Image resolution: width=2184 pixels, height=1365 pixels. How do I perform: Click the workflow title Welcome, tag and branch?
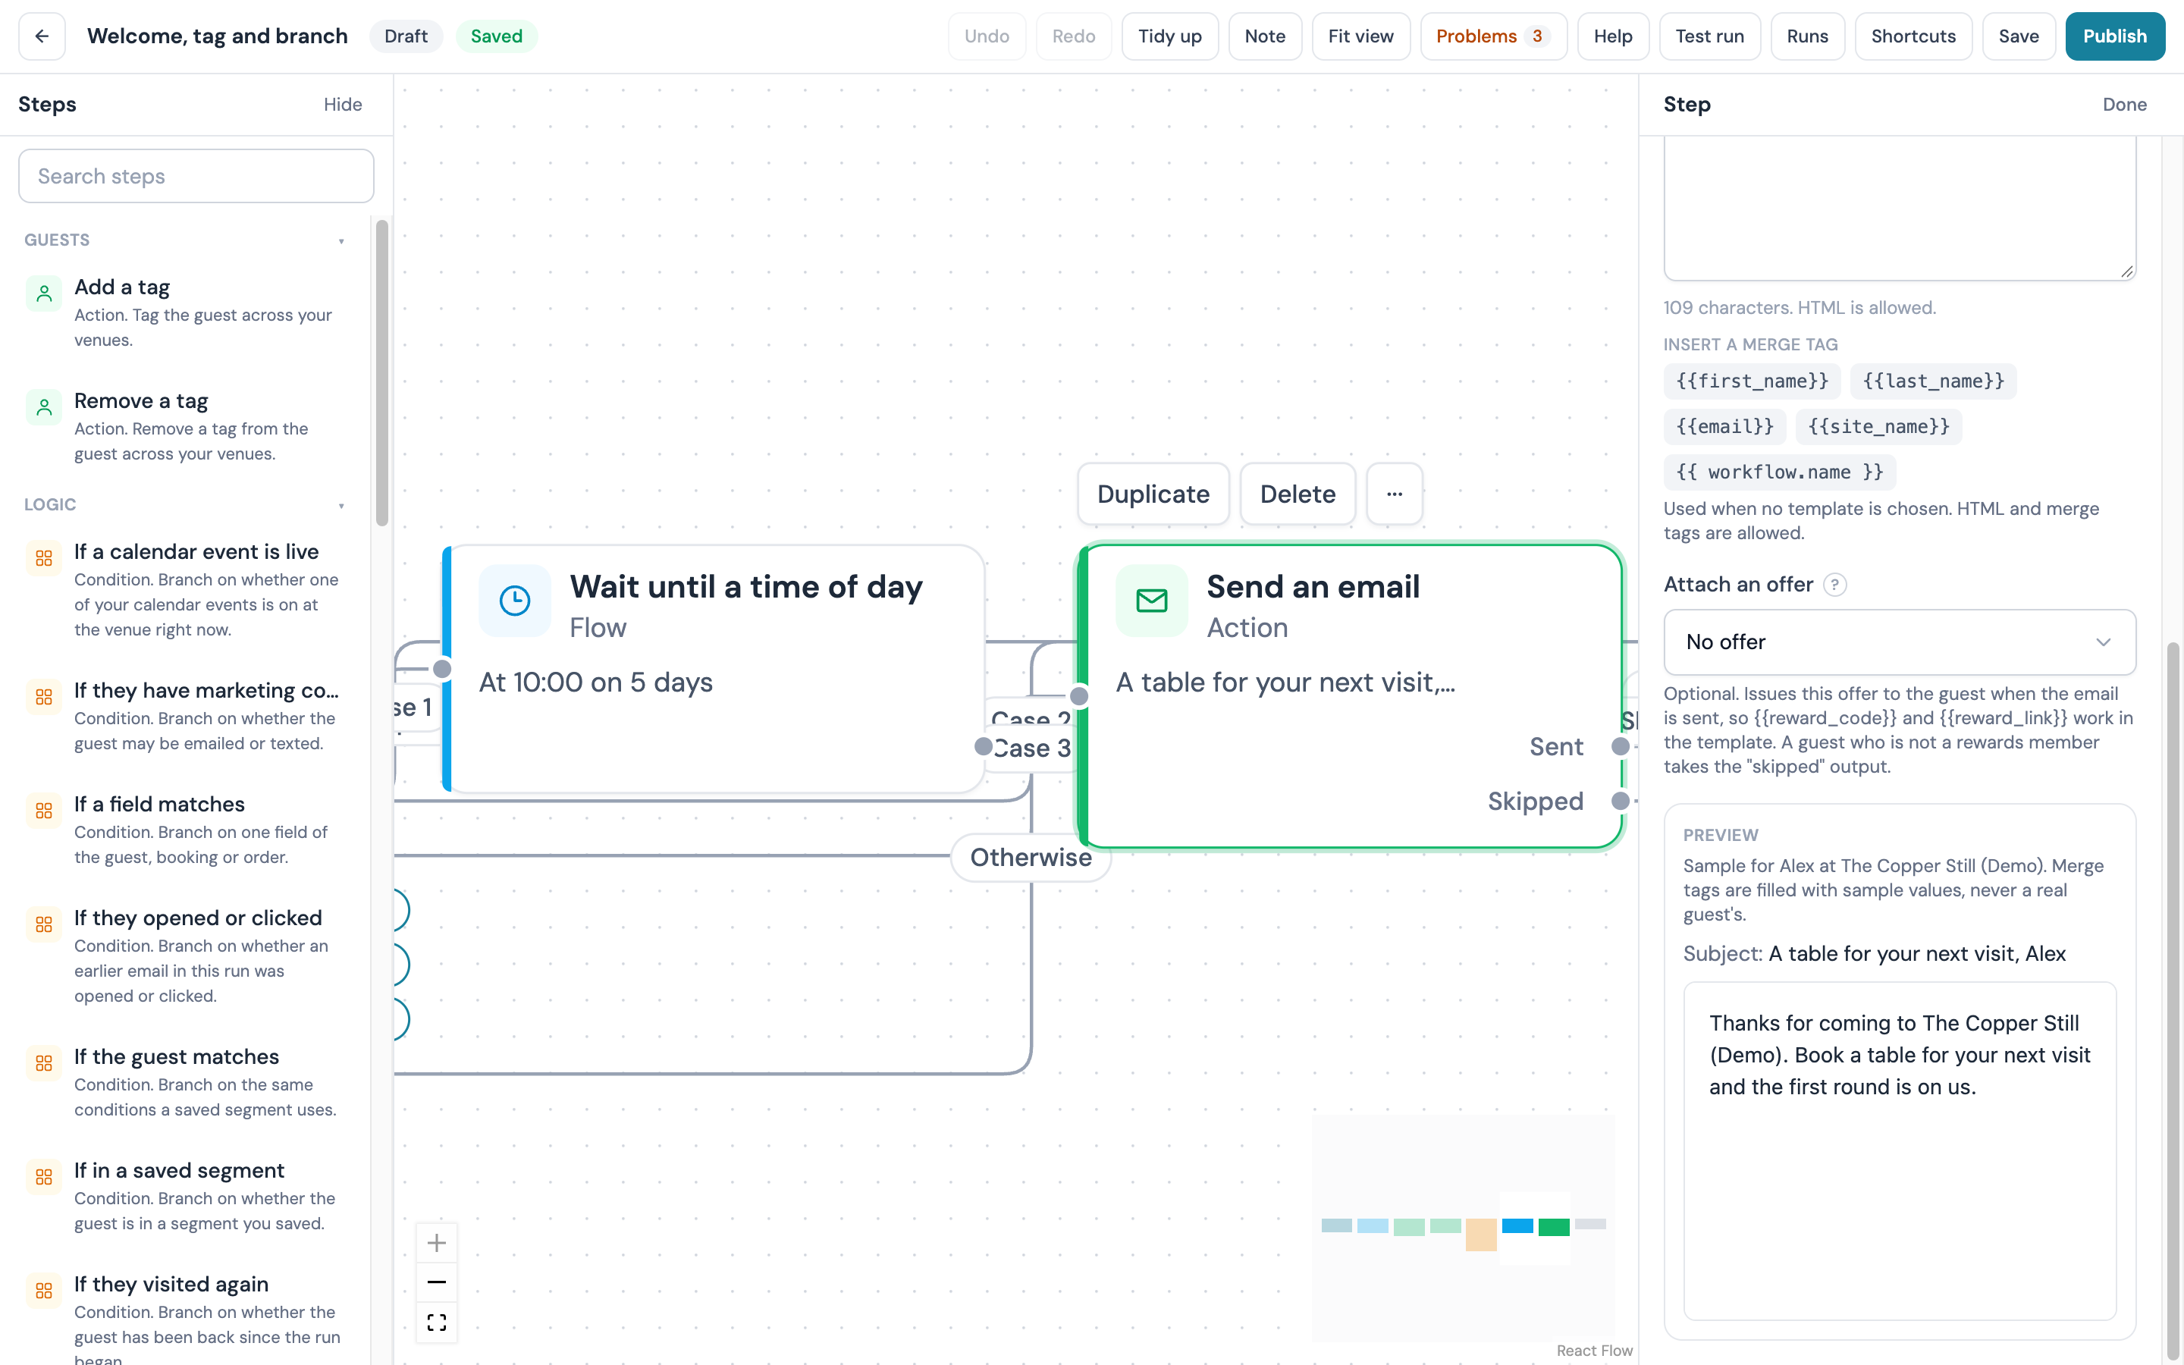tap(218, 36)
